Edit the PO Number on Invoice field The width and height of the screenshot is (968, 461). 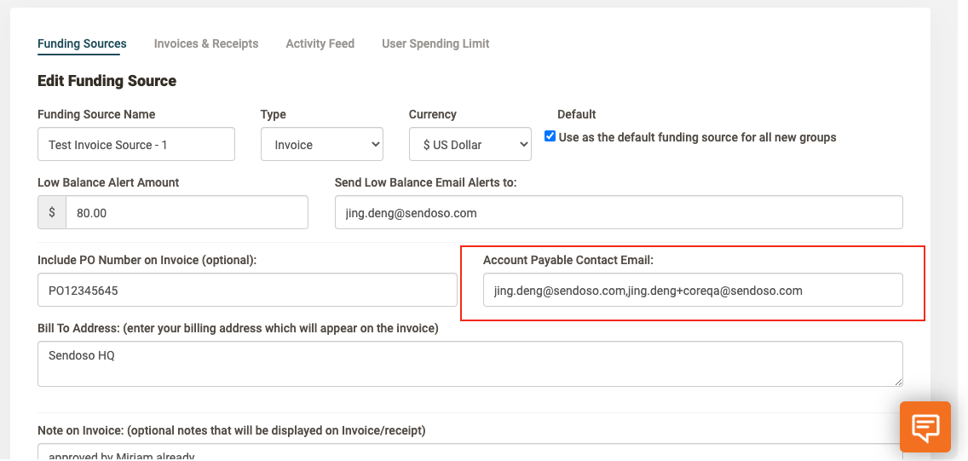point(247,291)
